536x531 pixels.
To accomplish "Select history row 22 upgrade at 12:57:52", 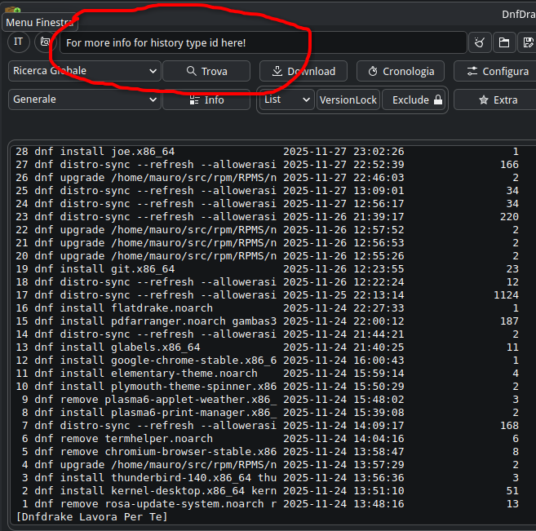I will pyautogui.click(x=267, y=230).
